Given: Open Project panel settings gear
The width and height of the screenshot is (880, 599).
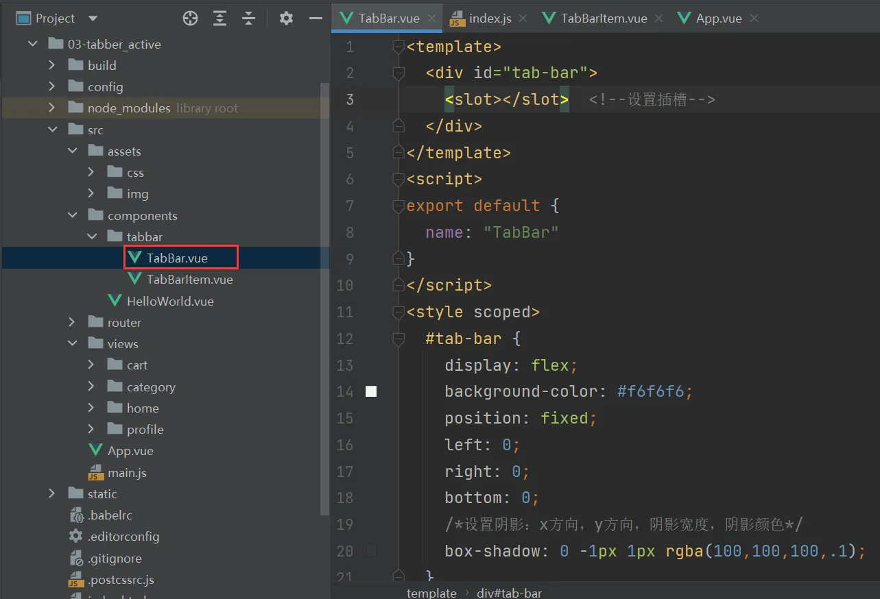Looking at the screenshot, I should pos(286,19).
